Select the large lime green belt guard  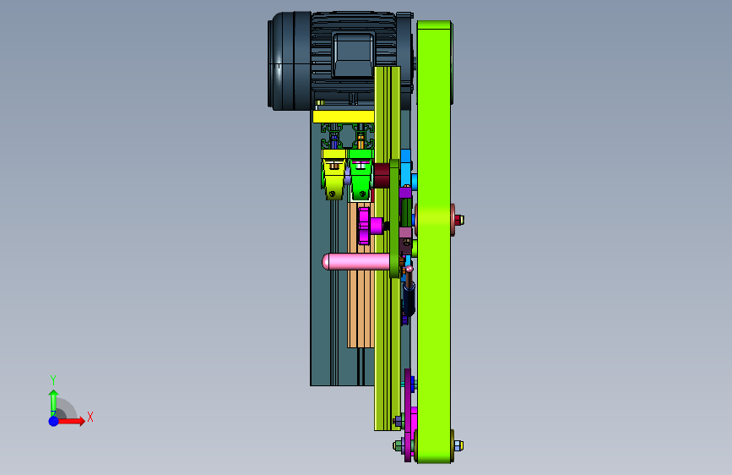pos(434,242)
